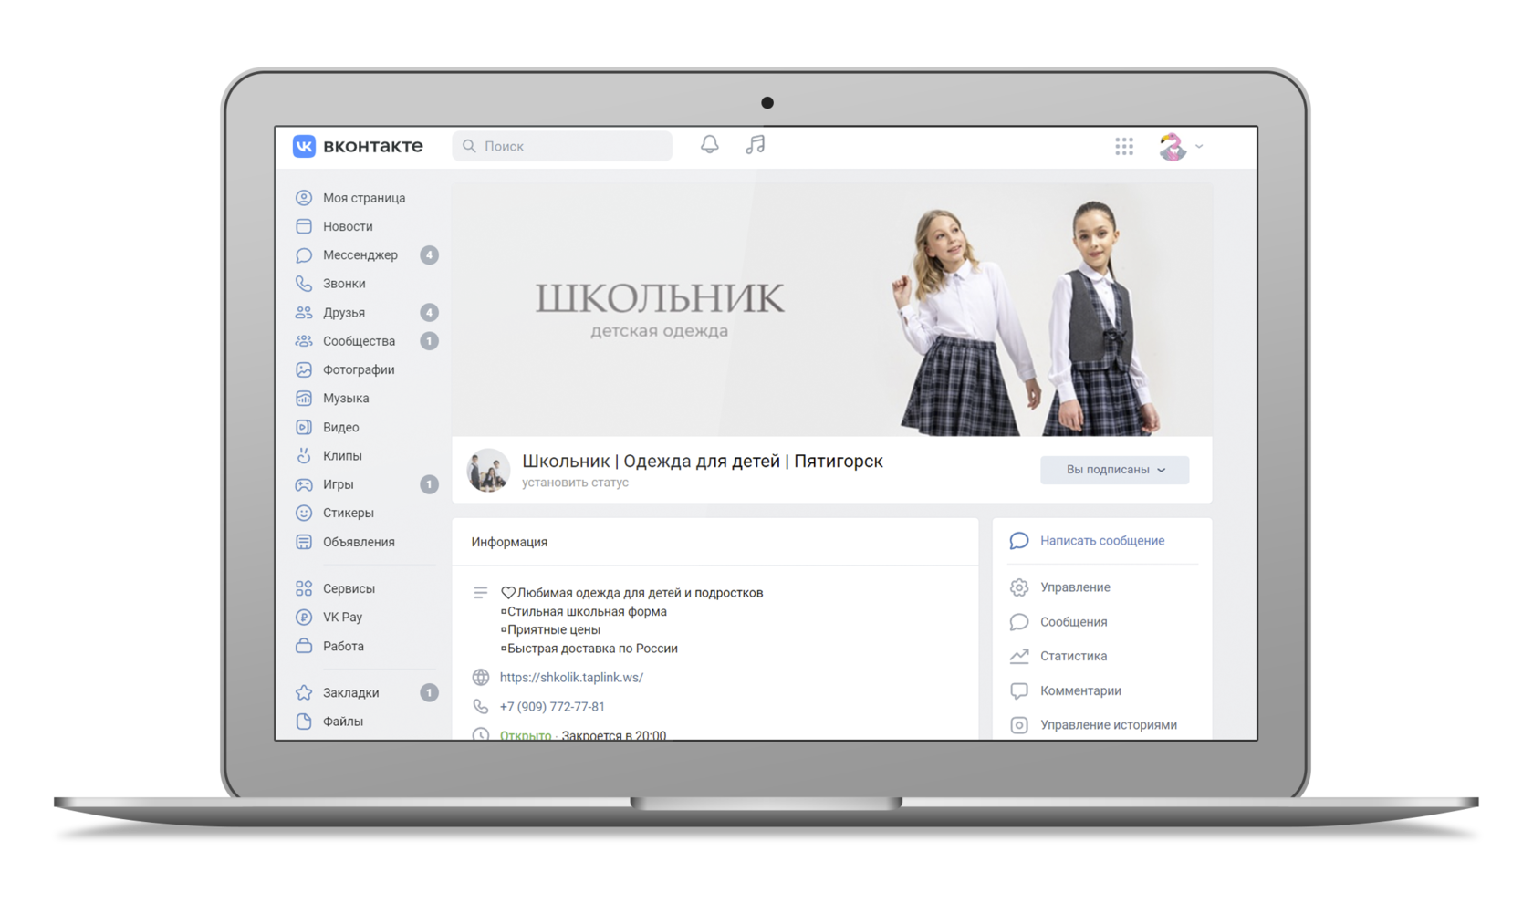Click the Информация section heading
The image size is (1533, 924).
(509, 542)
